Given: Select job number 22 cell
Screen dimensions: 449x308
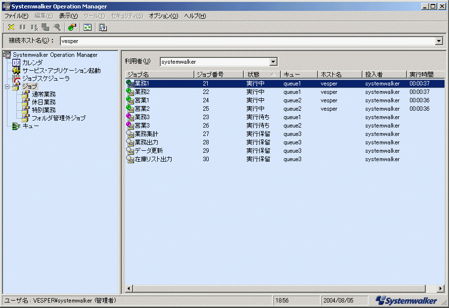Looking at the screenshot, I should pyautogui.click(x=206, y=92).
